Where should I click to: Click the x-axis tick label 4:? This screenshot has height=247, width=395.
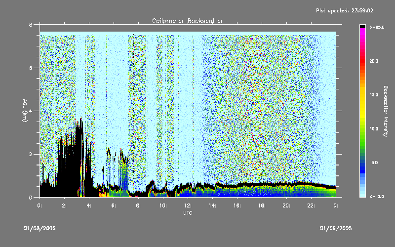click(89, 206)
